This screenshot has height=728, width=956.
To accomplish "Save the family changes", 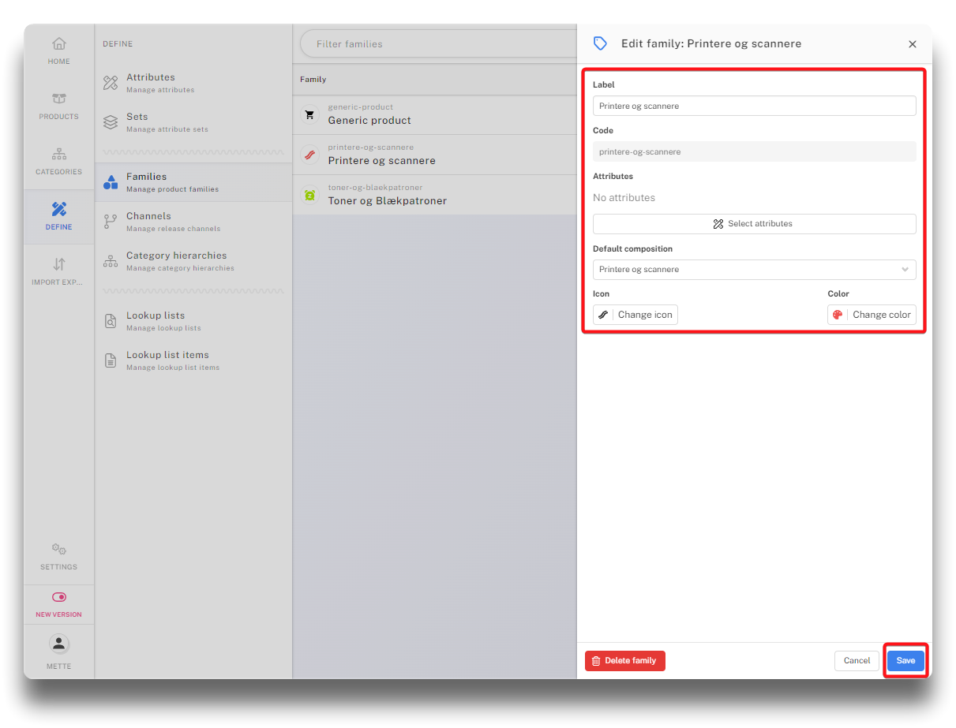I will tap(905, 661).
